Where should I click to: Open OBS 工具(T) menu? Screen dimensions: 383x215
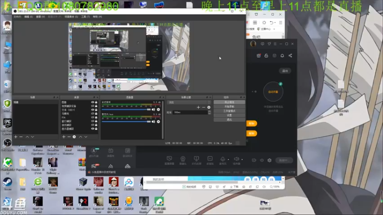pos(86,17)
